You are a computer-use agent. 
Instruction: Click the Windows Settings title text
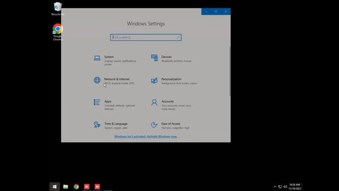click(x=146, y=23)
